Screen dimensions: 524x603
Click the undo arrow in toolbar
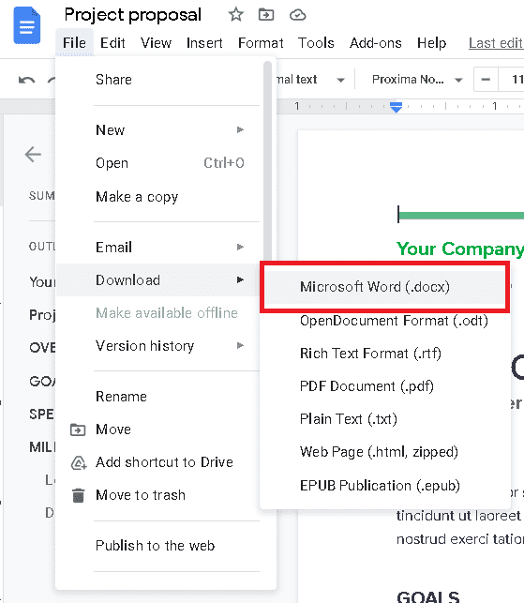pos(26,80)
